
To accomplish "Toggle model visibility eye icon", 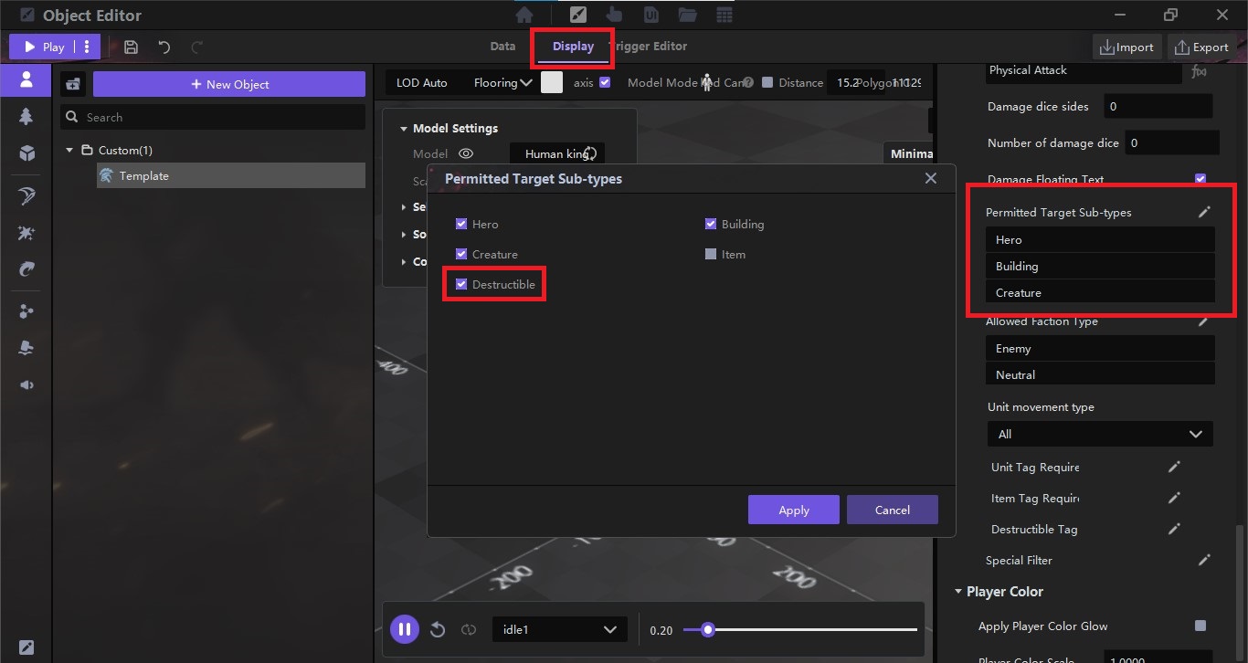I will [x=466, y=153].
